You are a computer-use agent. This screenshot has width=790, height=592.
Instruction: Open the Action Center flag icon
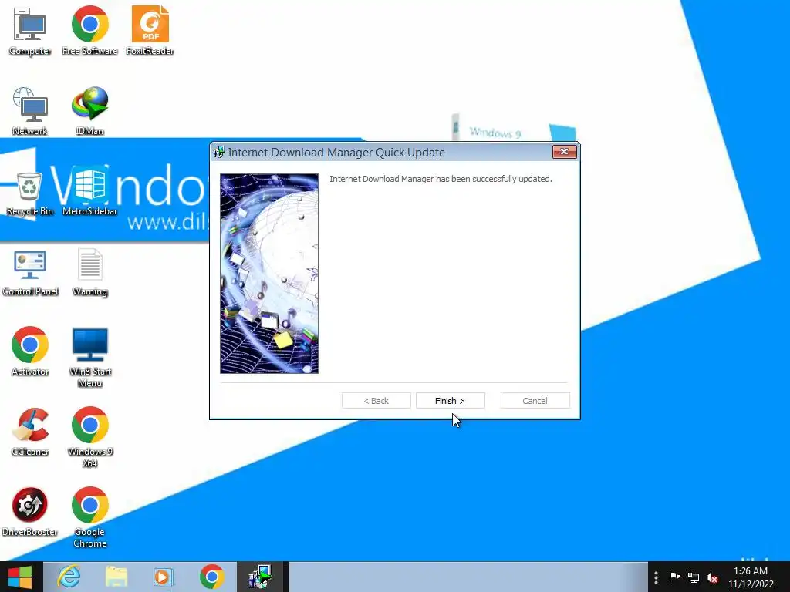(x=674, y=577)
